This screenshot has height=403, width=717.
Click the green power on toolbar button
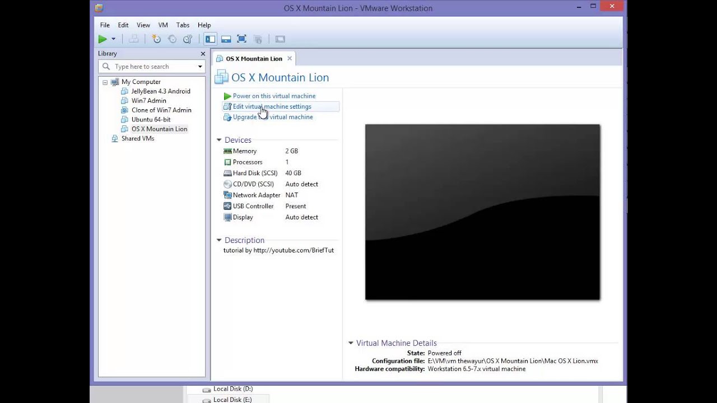coord(103,39)
